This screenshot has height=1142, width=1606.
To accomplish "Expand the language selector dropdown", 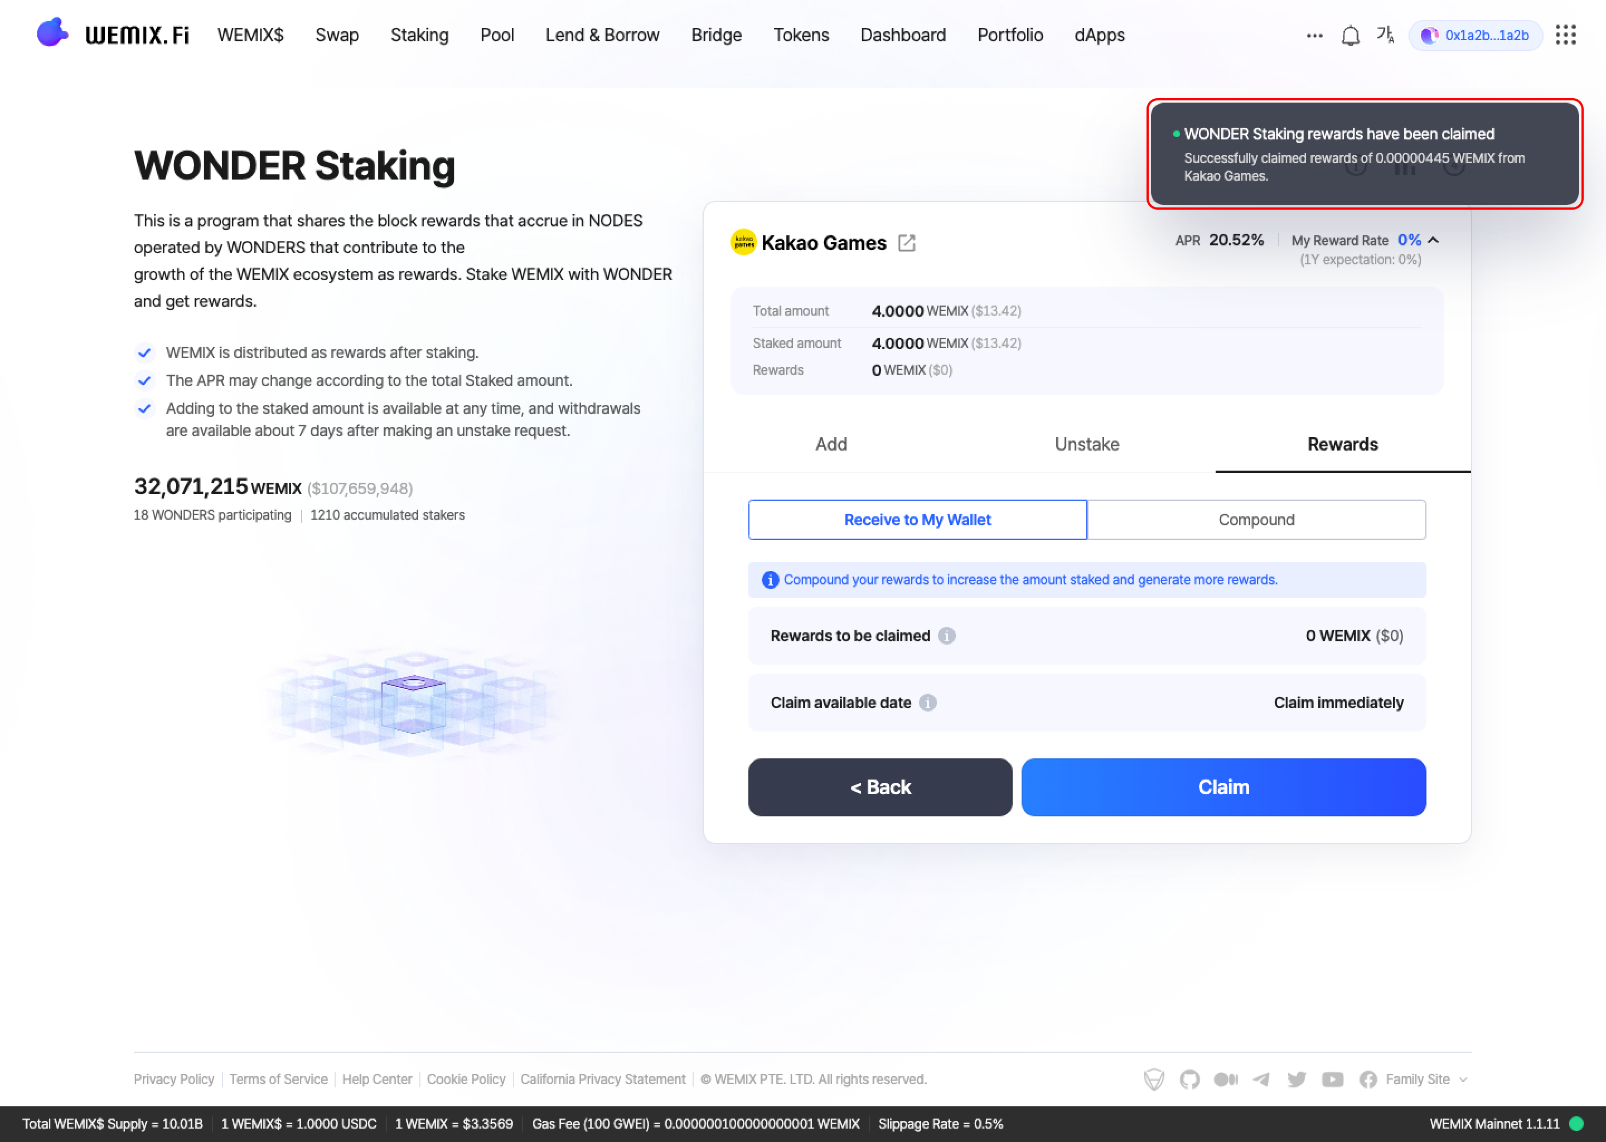I will click(x=1386, y=35).
